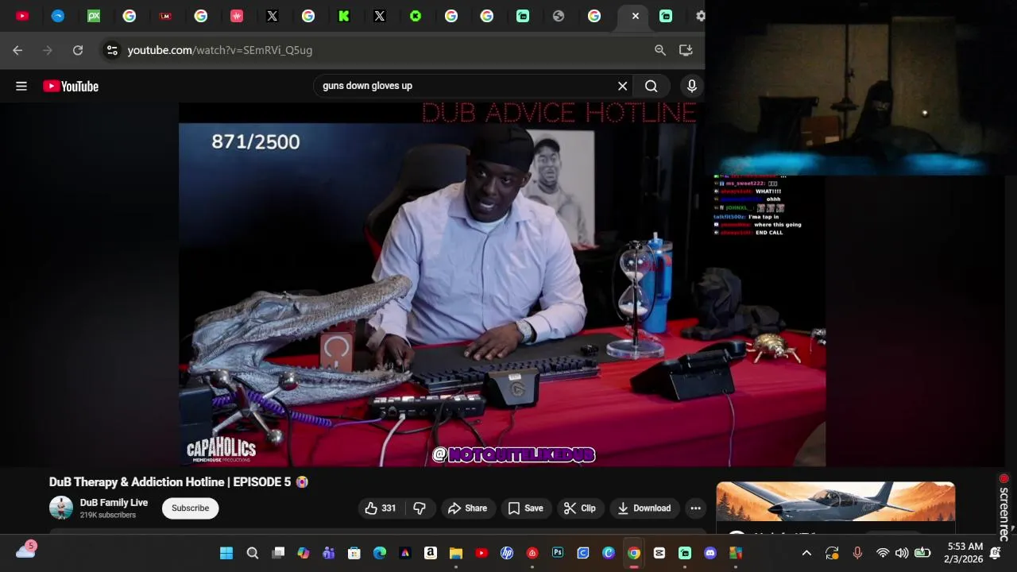Click the screenrec red record indicator

pos(1004,479)
